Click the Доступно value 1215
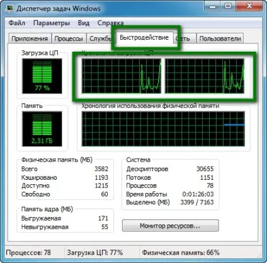This screenshot has width=267, height=263. [x=101, y=185]
